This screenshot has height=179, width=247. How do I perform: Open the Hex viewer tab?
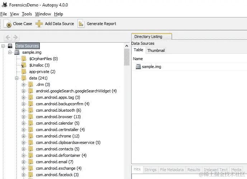(x=137, y=169)
